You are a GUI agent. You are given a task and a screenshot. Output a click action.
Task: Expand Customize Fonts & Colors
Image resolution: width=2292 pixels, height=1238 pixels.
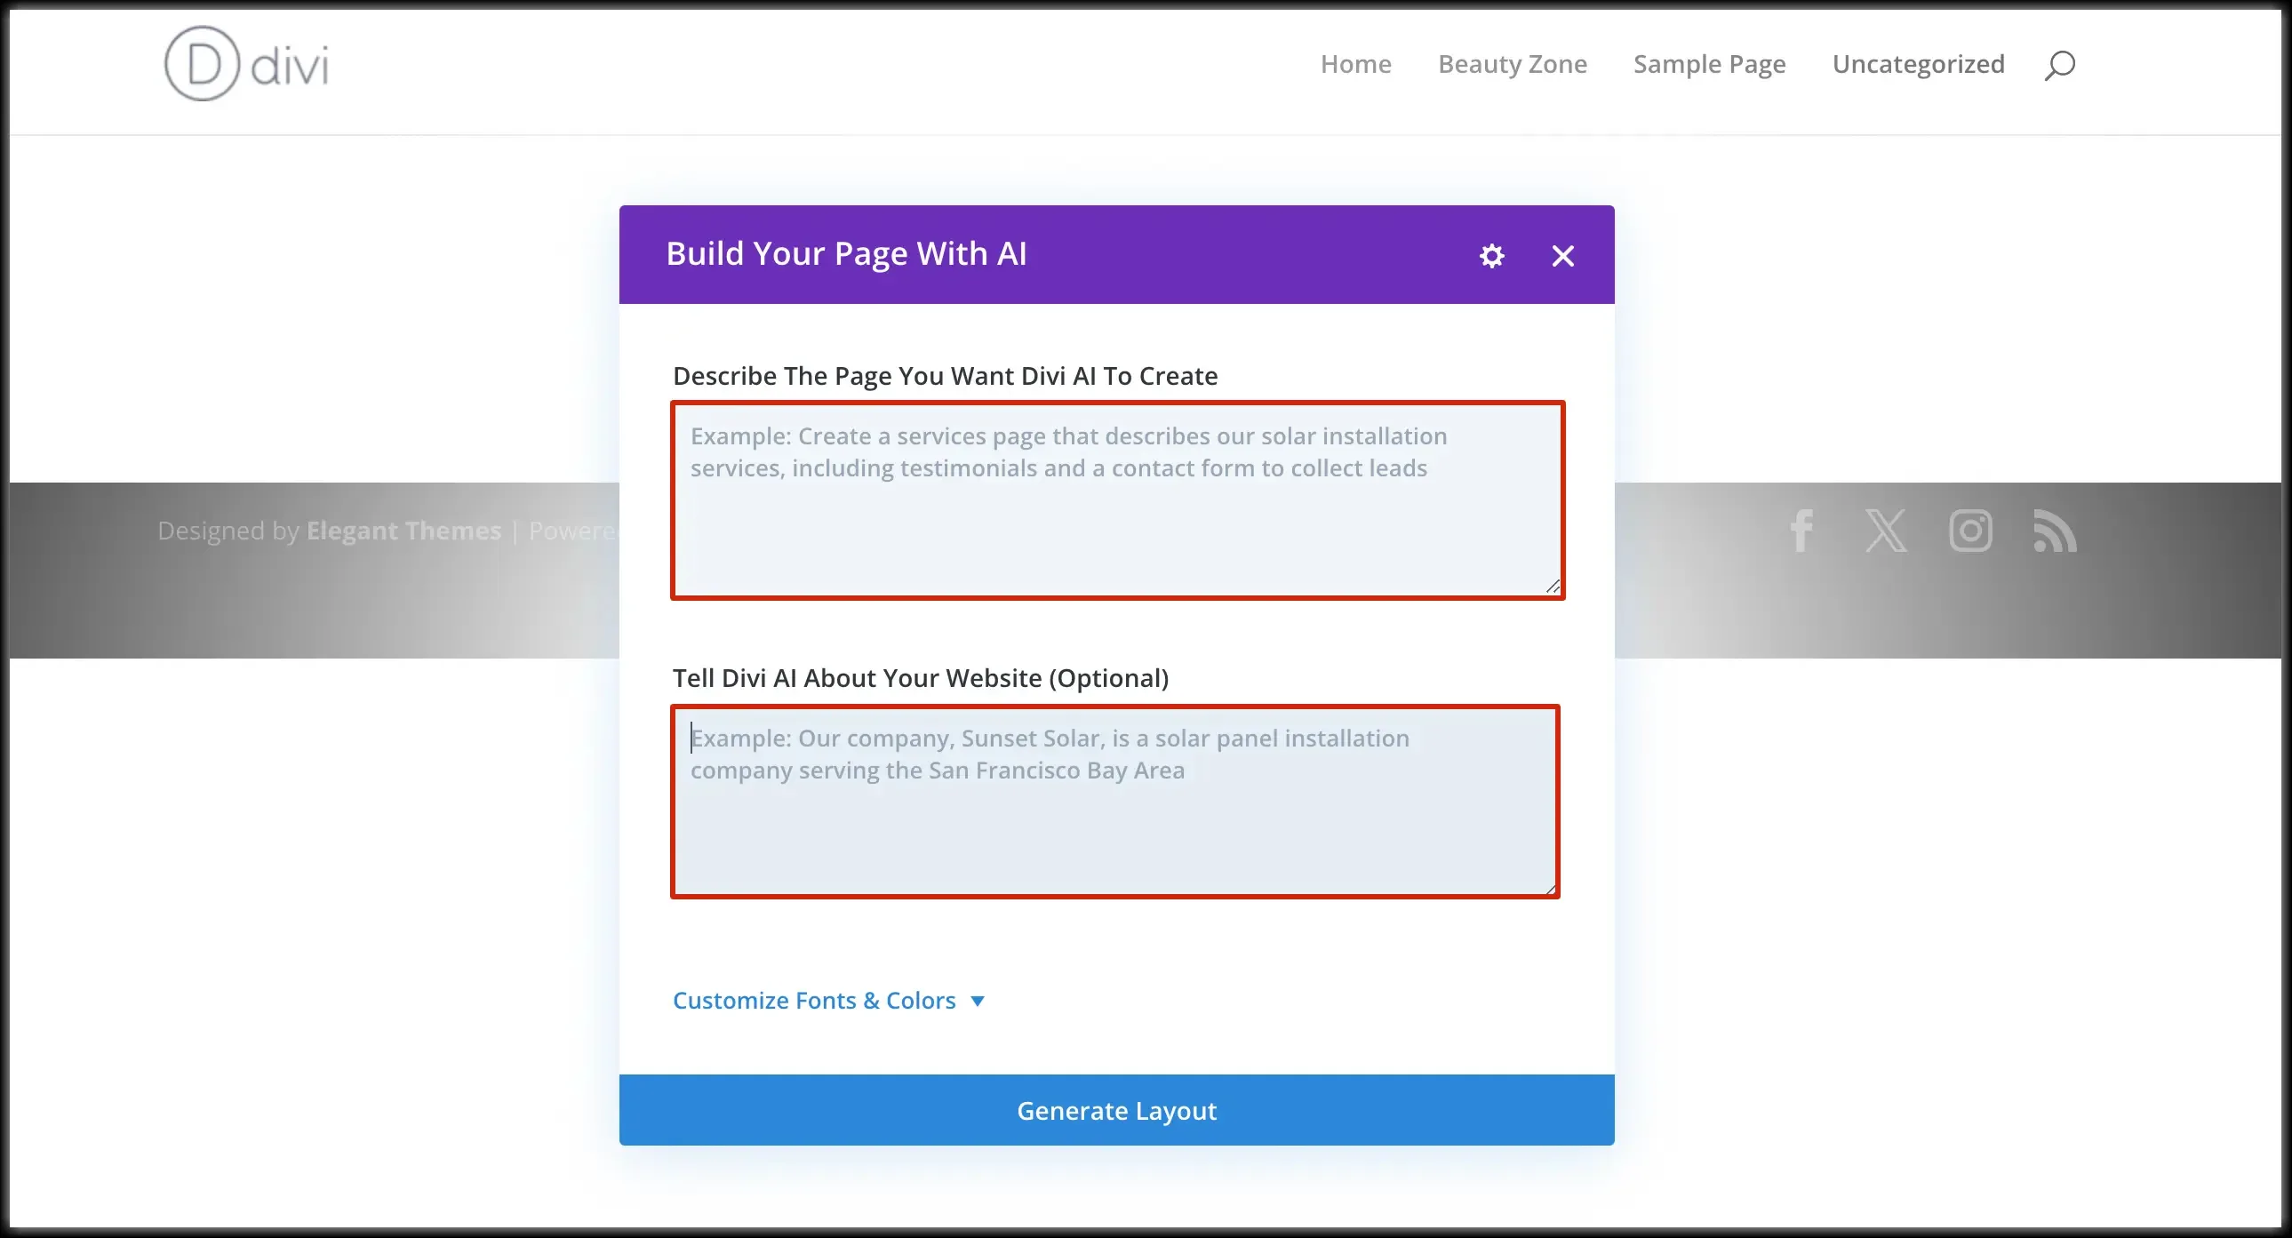pos(827,1001)
